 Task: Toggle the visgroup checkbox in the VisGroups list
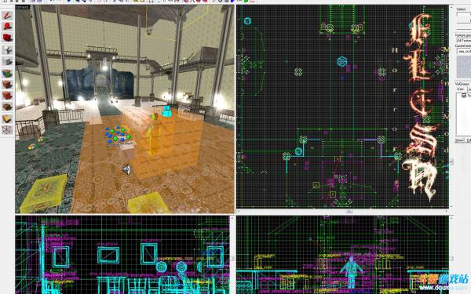pos(464,96)
